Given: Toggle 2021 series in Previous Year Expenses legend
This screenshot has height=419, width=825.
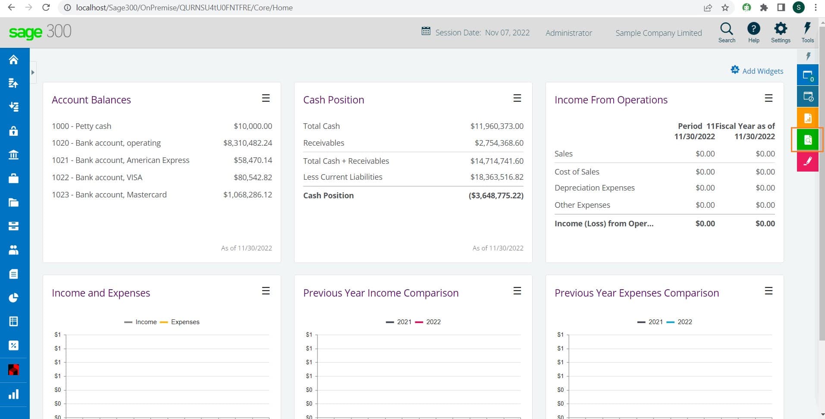Looking at the screenshot, I should [650, 322].
